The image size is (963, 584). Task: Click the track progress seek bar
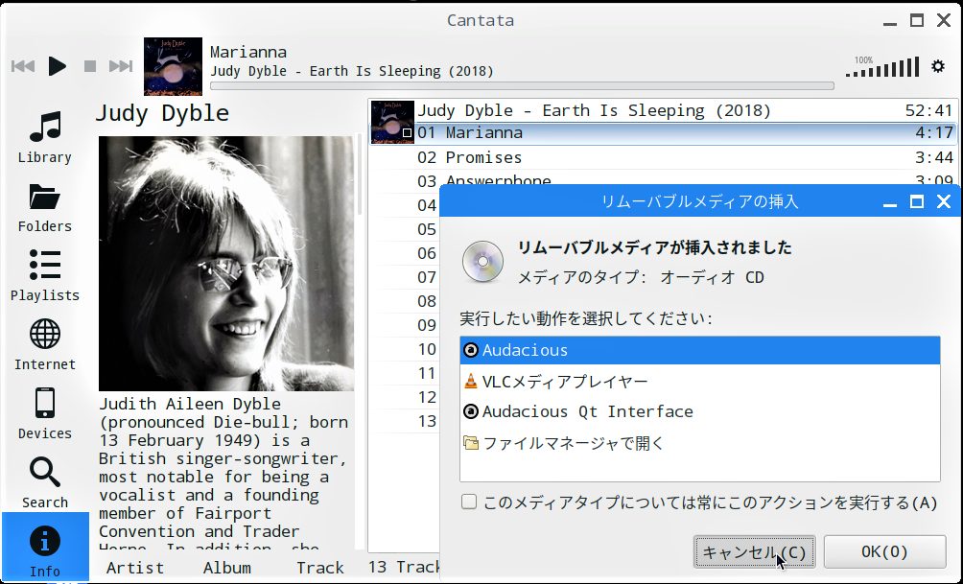pos(522,86)
